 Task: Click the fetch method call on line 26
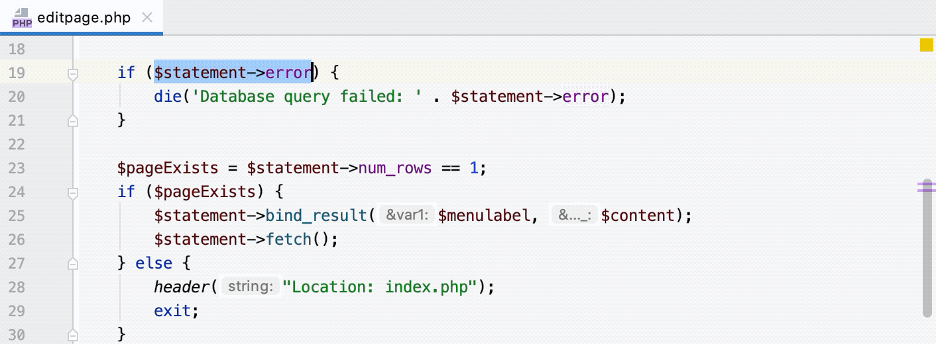point(288,239)
